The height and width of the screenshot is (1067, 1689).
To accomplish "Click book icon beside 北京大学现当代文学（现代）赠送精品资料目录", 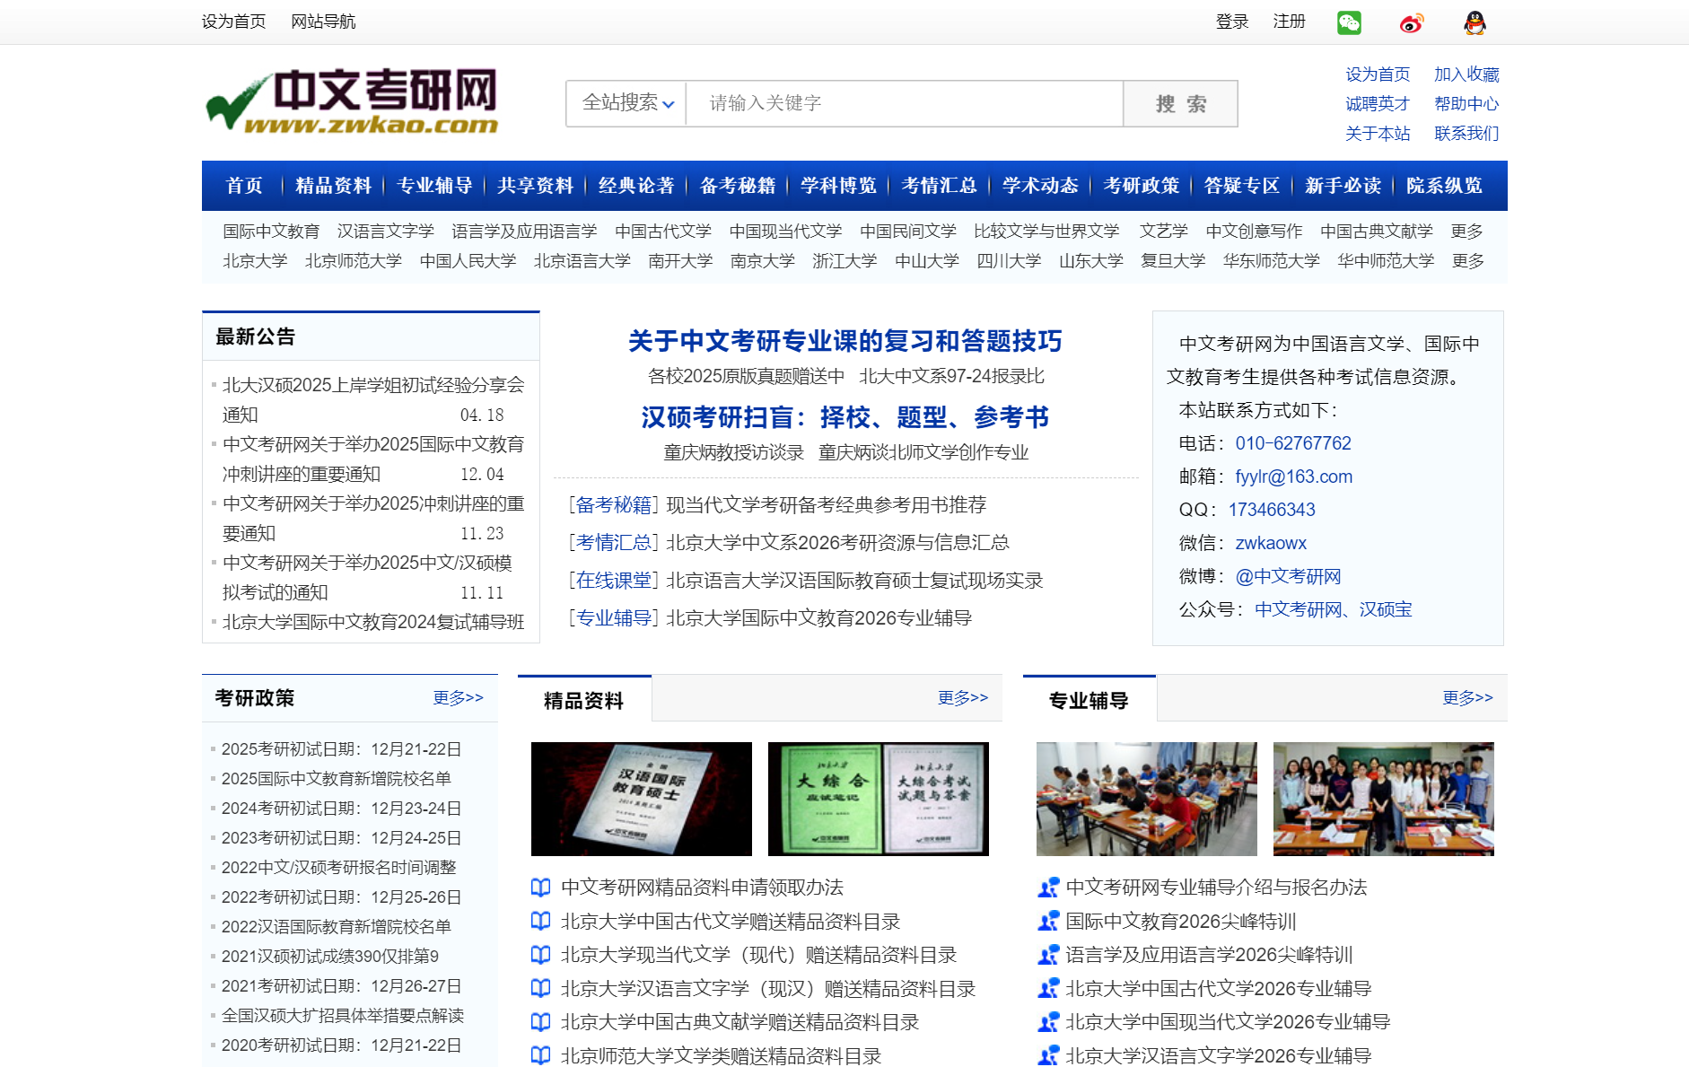I will [x=540, y=955].
